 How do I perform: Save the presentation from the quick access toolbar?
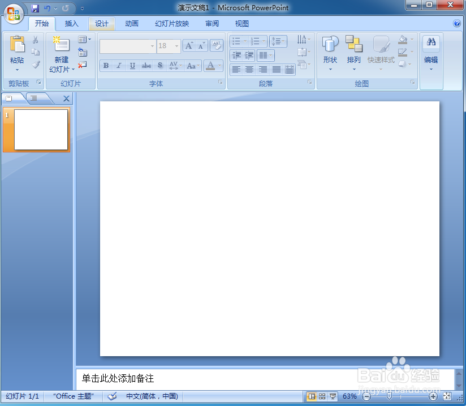(x=35, y=8)
